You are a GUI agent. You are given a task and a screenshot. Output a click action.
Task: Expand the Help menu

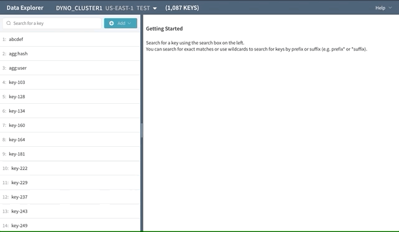tap(383, 8)
